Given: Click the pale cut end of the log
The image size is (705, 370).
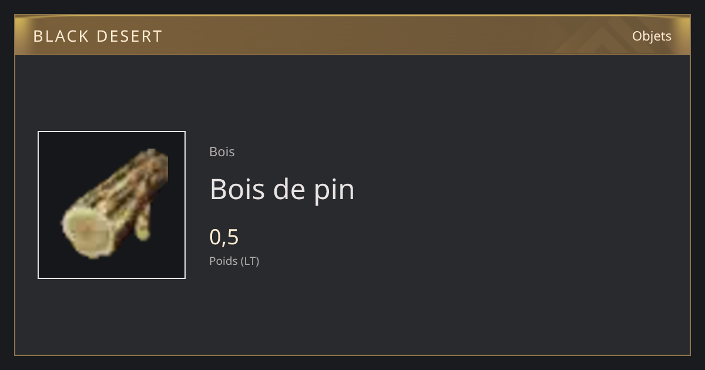Looking at the screenshot, I should click(86, 232).
